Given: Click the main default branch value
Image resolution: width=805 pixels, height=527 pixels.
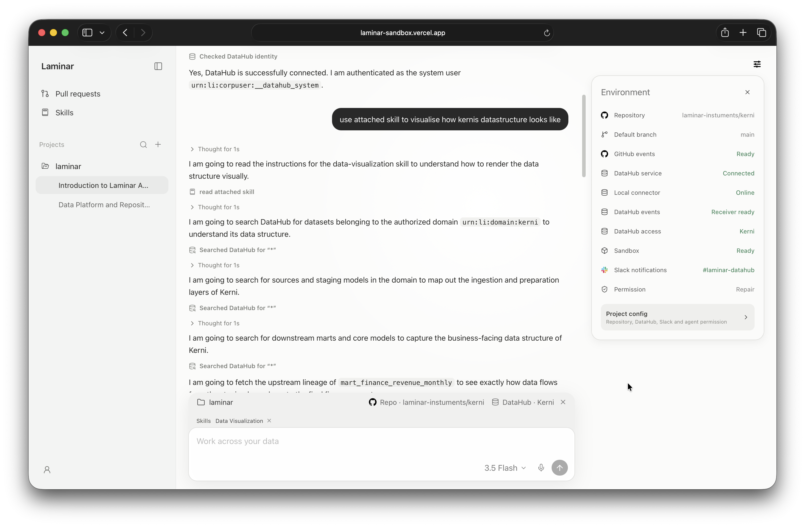Looking at the screenshot, I should (747, 135).
